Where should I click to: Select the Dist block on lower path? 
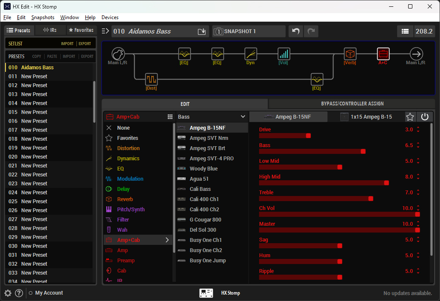(151, 79)
